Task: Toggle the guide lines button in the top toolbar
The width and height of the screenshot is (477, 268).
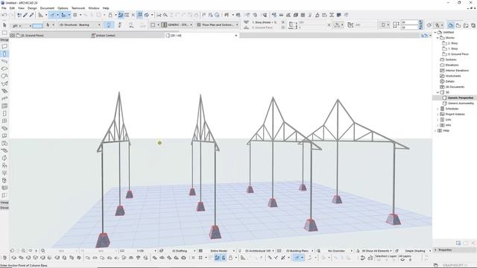Action: (52, 15)
